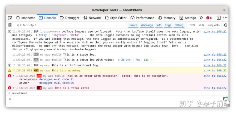Toggle the Warnings filter
The height and width of the screenshot is (113, 236).
click(x=147, y=25)
